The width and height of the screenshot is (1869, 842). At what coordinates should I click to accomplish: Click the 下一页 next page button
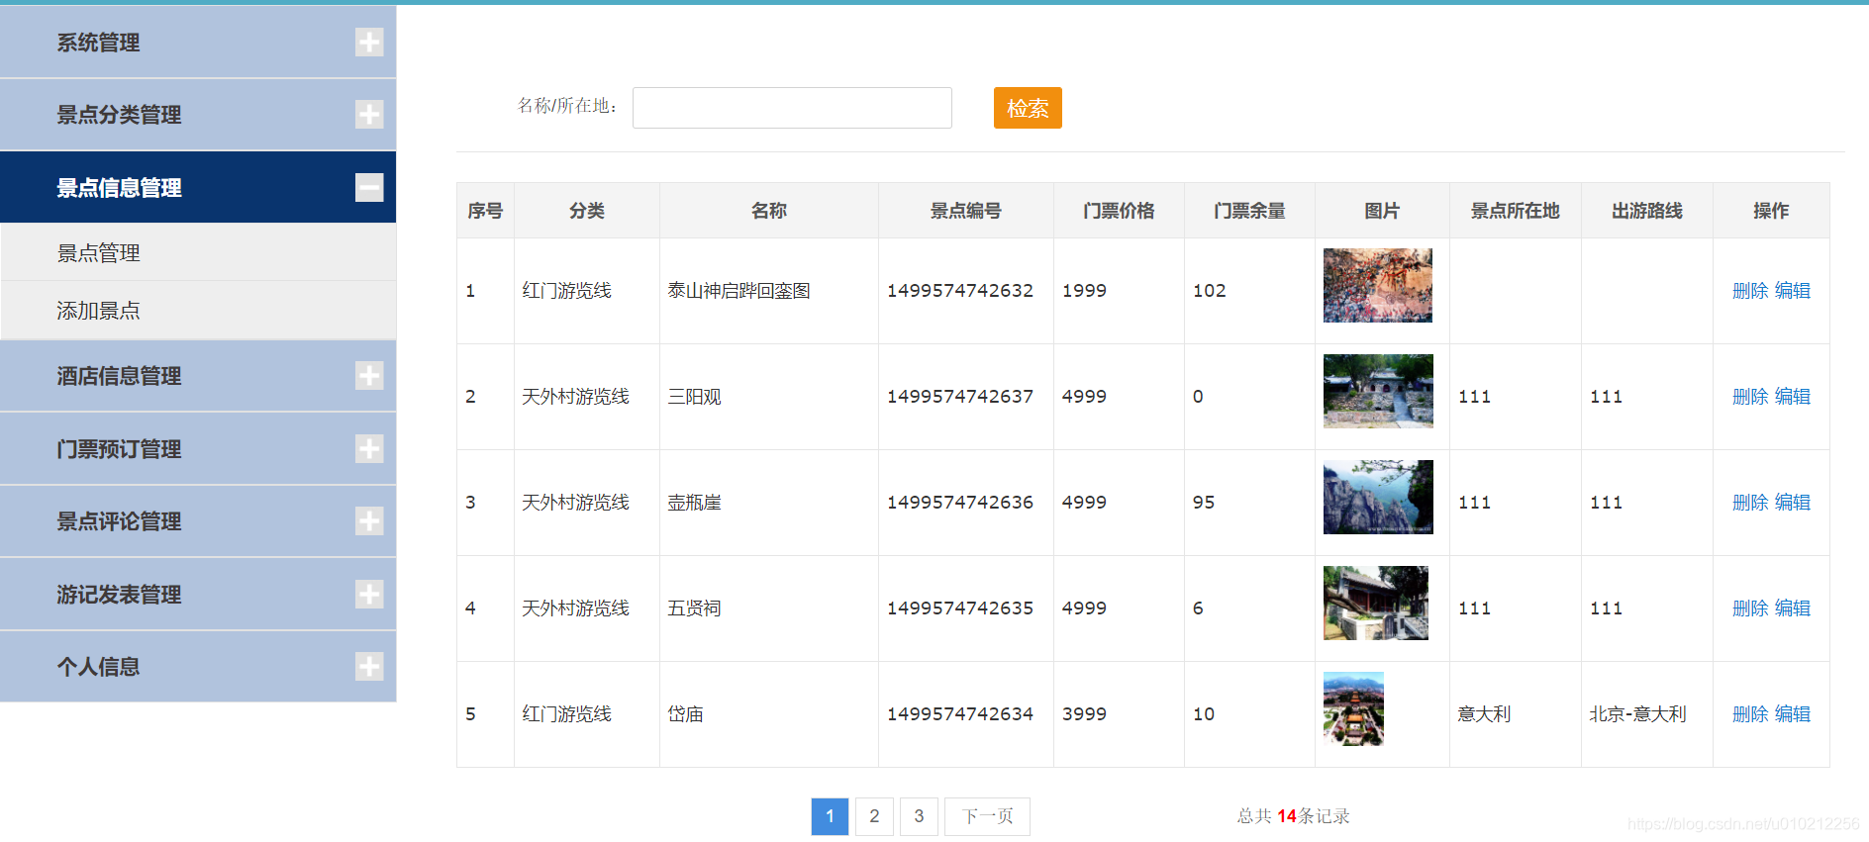[x=987, y=816]
